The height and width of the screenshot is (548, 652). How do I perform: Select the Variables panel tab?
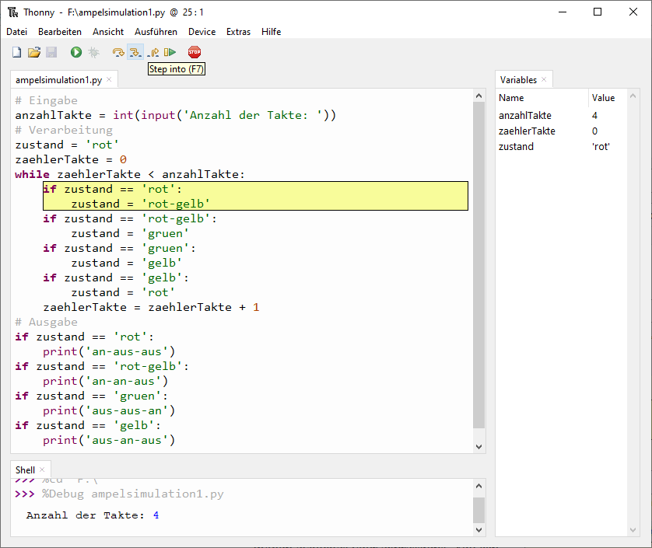pyautogui.click(x=519, y=79)
